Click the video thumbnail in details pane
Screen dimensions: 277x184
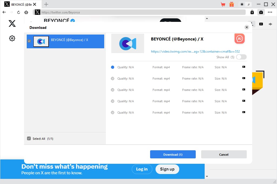pos(127,43)
